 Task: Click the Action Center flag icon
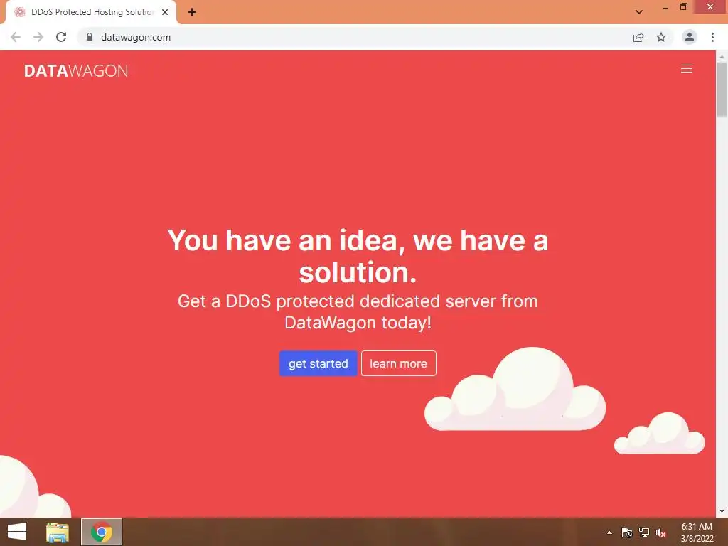(627, 532)
